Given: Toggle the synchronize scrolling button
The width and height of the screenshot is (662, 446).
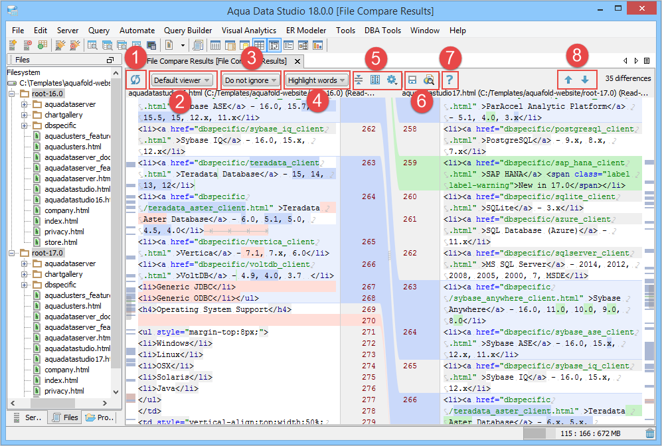Looking at the screenshot, I should [375, 80].
